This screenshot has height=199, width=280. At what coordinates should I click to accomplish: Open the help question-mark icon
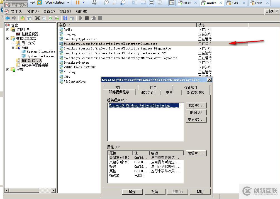point(65,18)
